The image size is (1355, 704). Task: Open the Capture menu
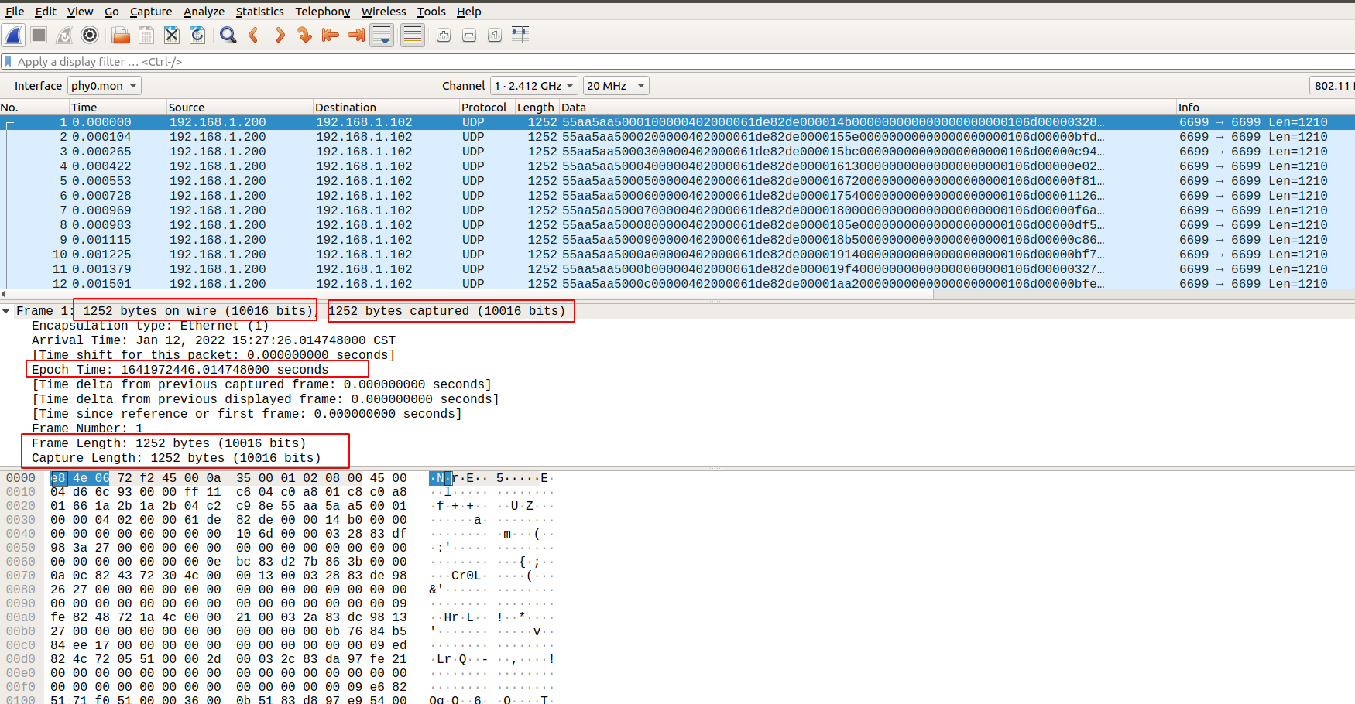pyautogui.click(x=151, y=12)
